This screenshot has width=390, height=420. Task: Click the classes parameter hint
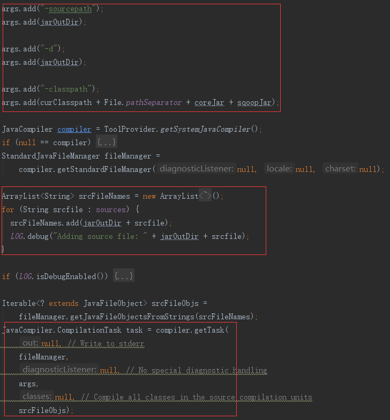click(x=36, y=396)
